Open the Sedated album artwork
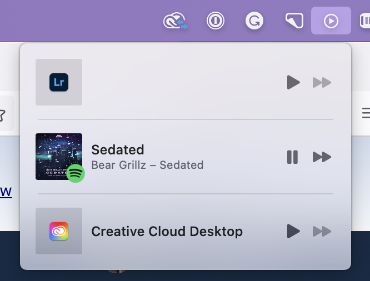Image resolution: width=370 pixels, height=281 pixels. tap(59, 157)
